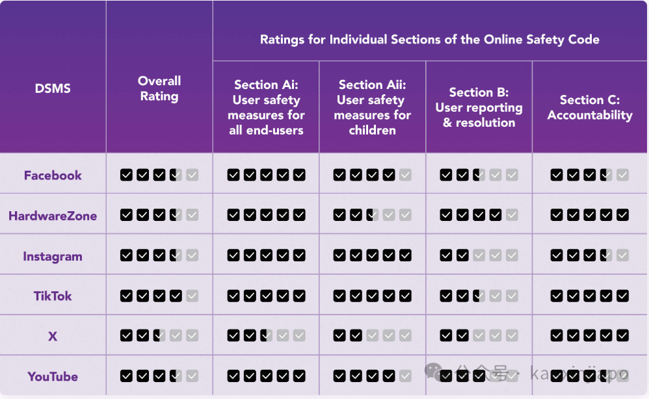Click the half-filled checkmark in Facebook's Section B
Screen dimensions: 649x399
[479, 175]
